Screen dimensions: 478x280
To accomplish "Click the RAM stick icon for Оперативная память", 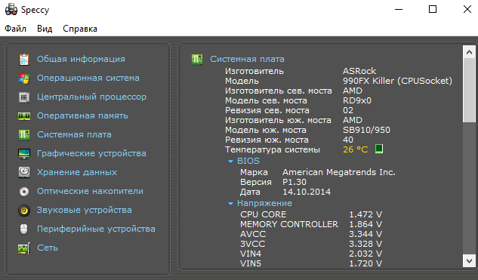I will click(x=24, y=116).
